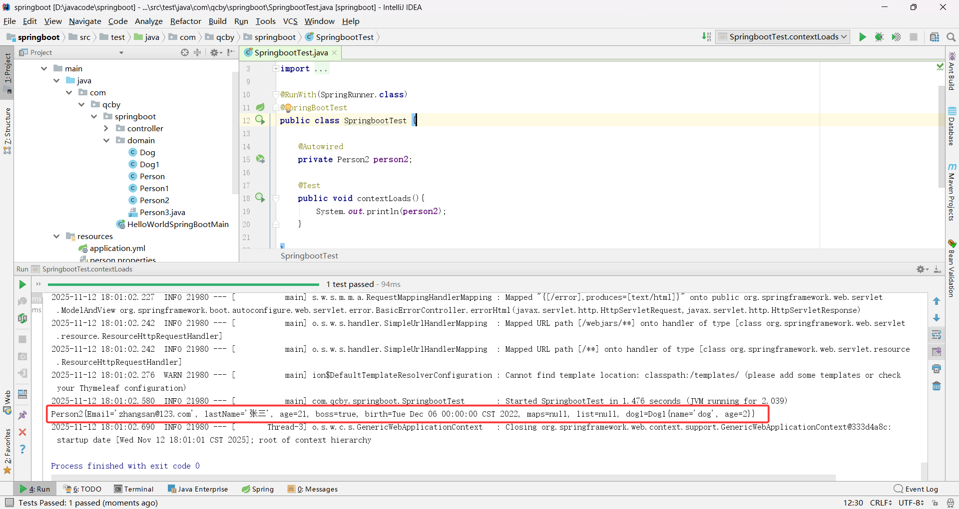Screen dimensions: 959x509
Task: Open the Event Log
Action: [x=916, y=489]
